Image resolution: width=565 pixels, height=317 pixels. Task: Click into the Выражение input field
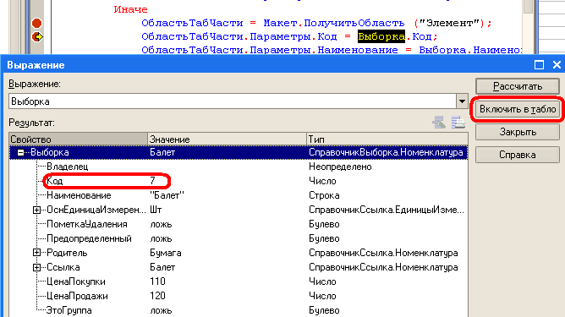(x=233, y=101)
